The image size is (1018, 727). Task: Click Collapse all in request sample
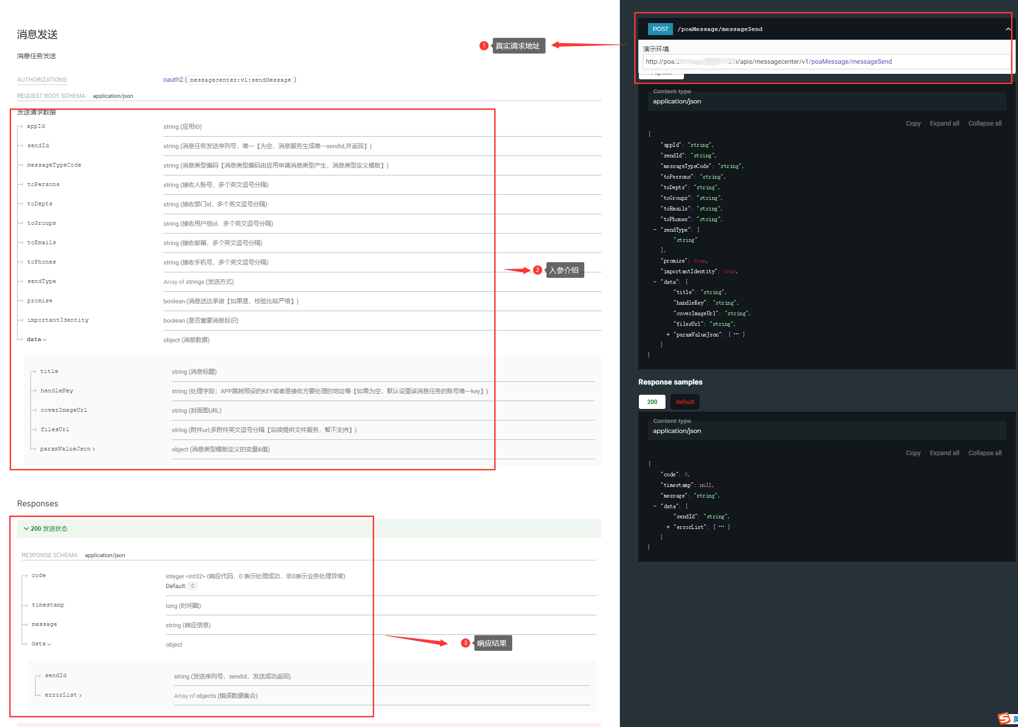tap(985, 124)
